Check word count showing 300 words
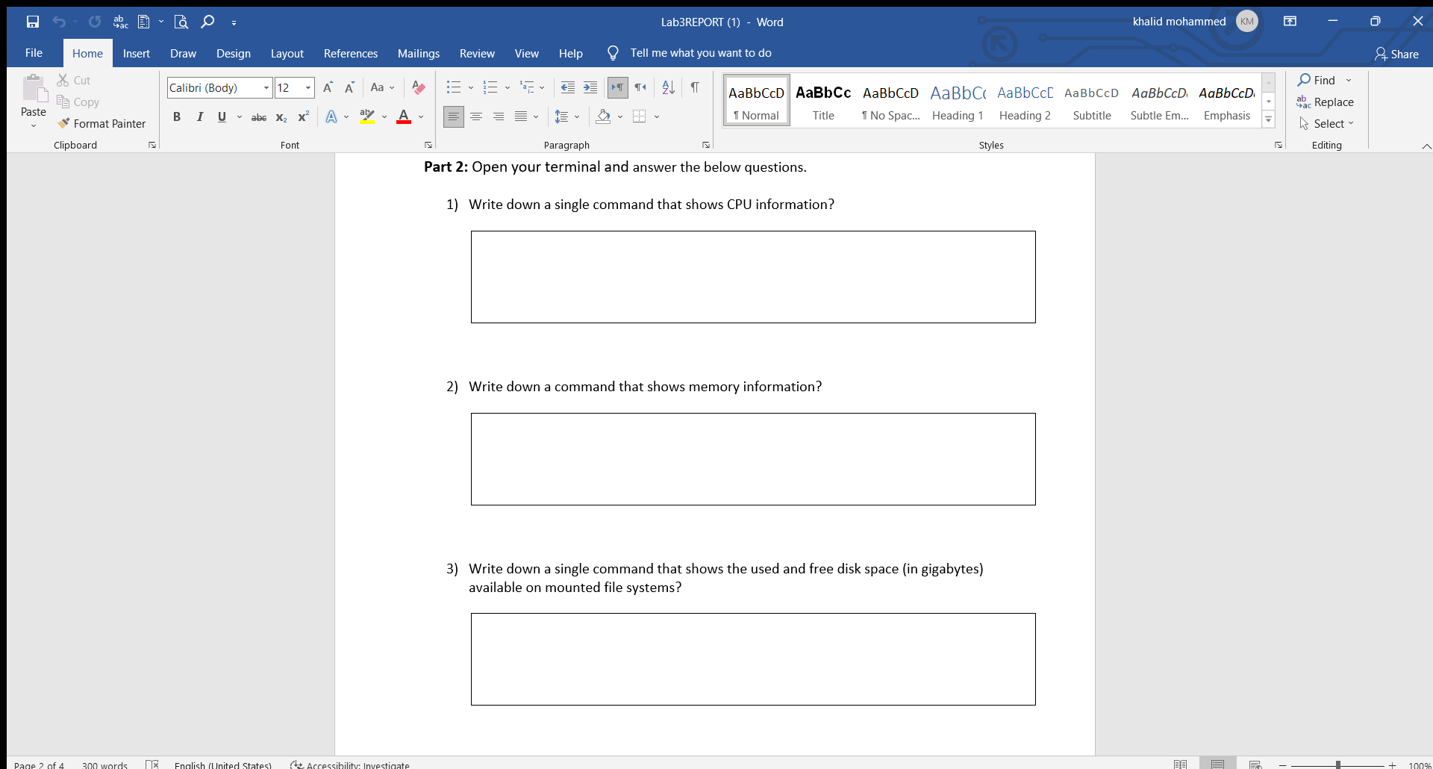Screen dimensions: 1433x769 [x=104, y=765]
